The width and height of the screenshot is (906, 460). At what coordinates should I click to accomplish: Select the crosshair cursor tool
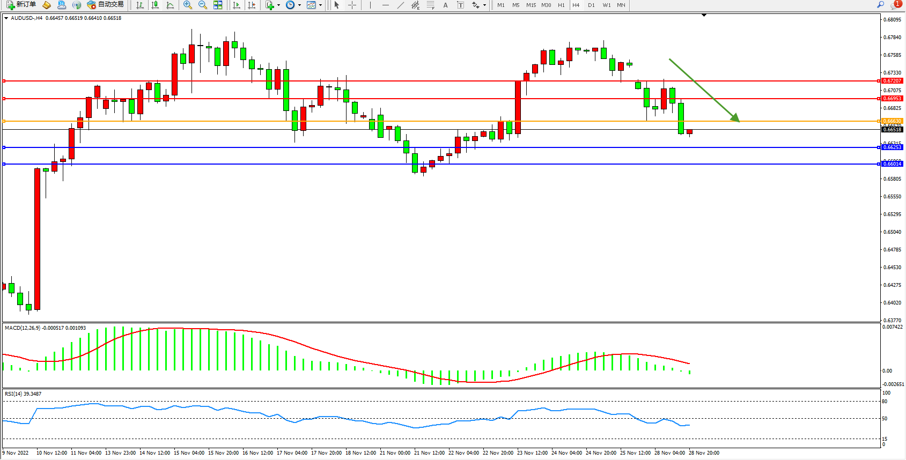[352, 5]
